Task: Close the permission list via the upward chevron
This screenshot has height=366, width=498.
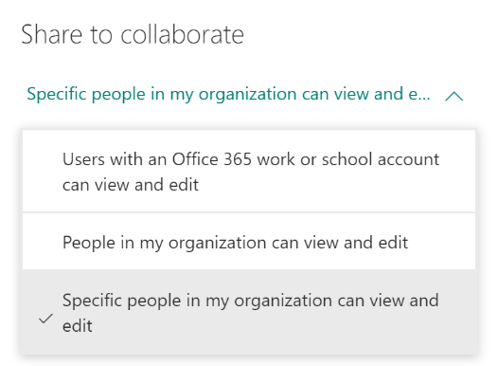Action: click(x=454, y=97)
